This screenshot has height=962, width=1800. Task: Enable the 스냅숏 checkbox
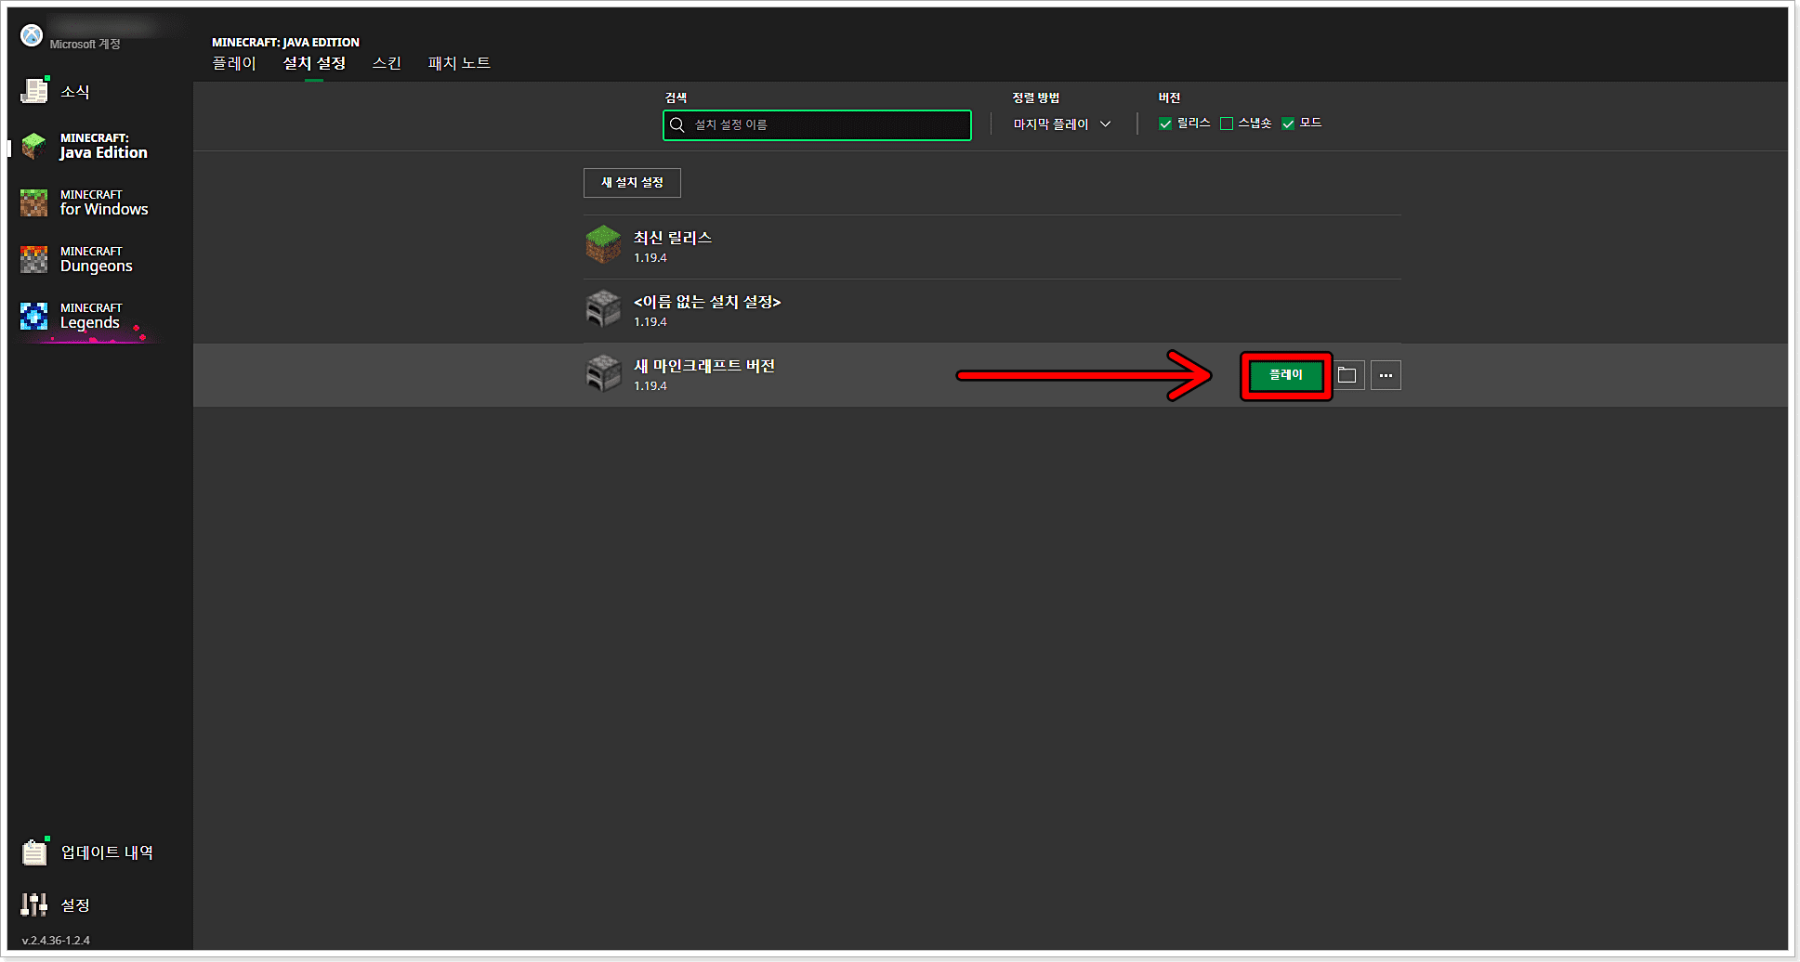pos(1227,123)
